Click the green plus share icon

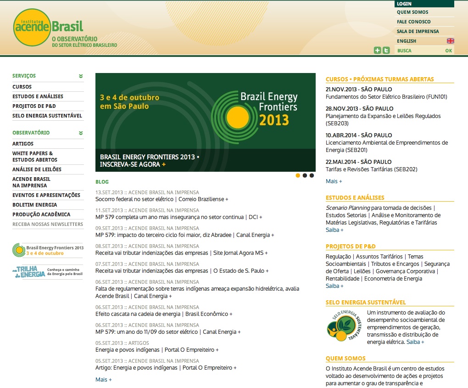378,50
